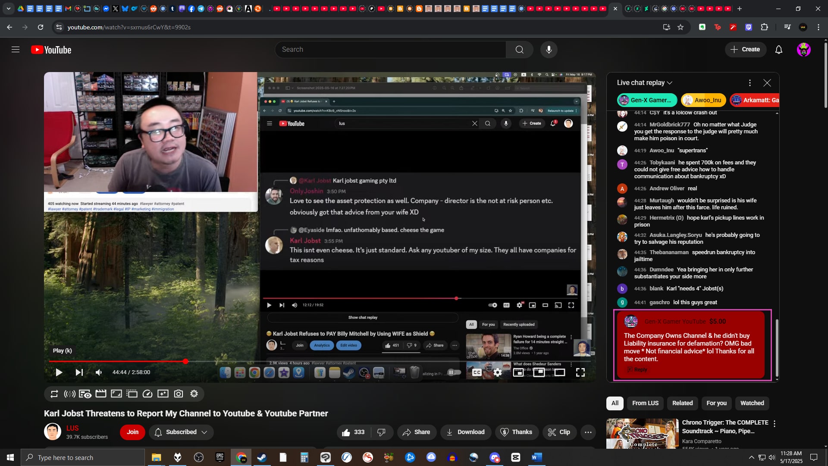Select the Related filter chip
828x466 pixels.
pos(682,403)
